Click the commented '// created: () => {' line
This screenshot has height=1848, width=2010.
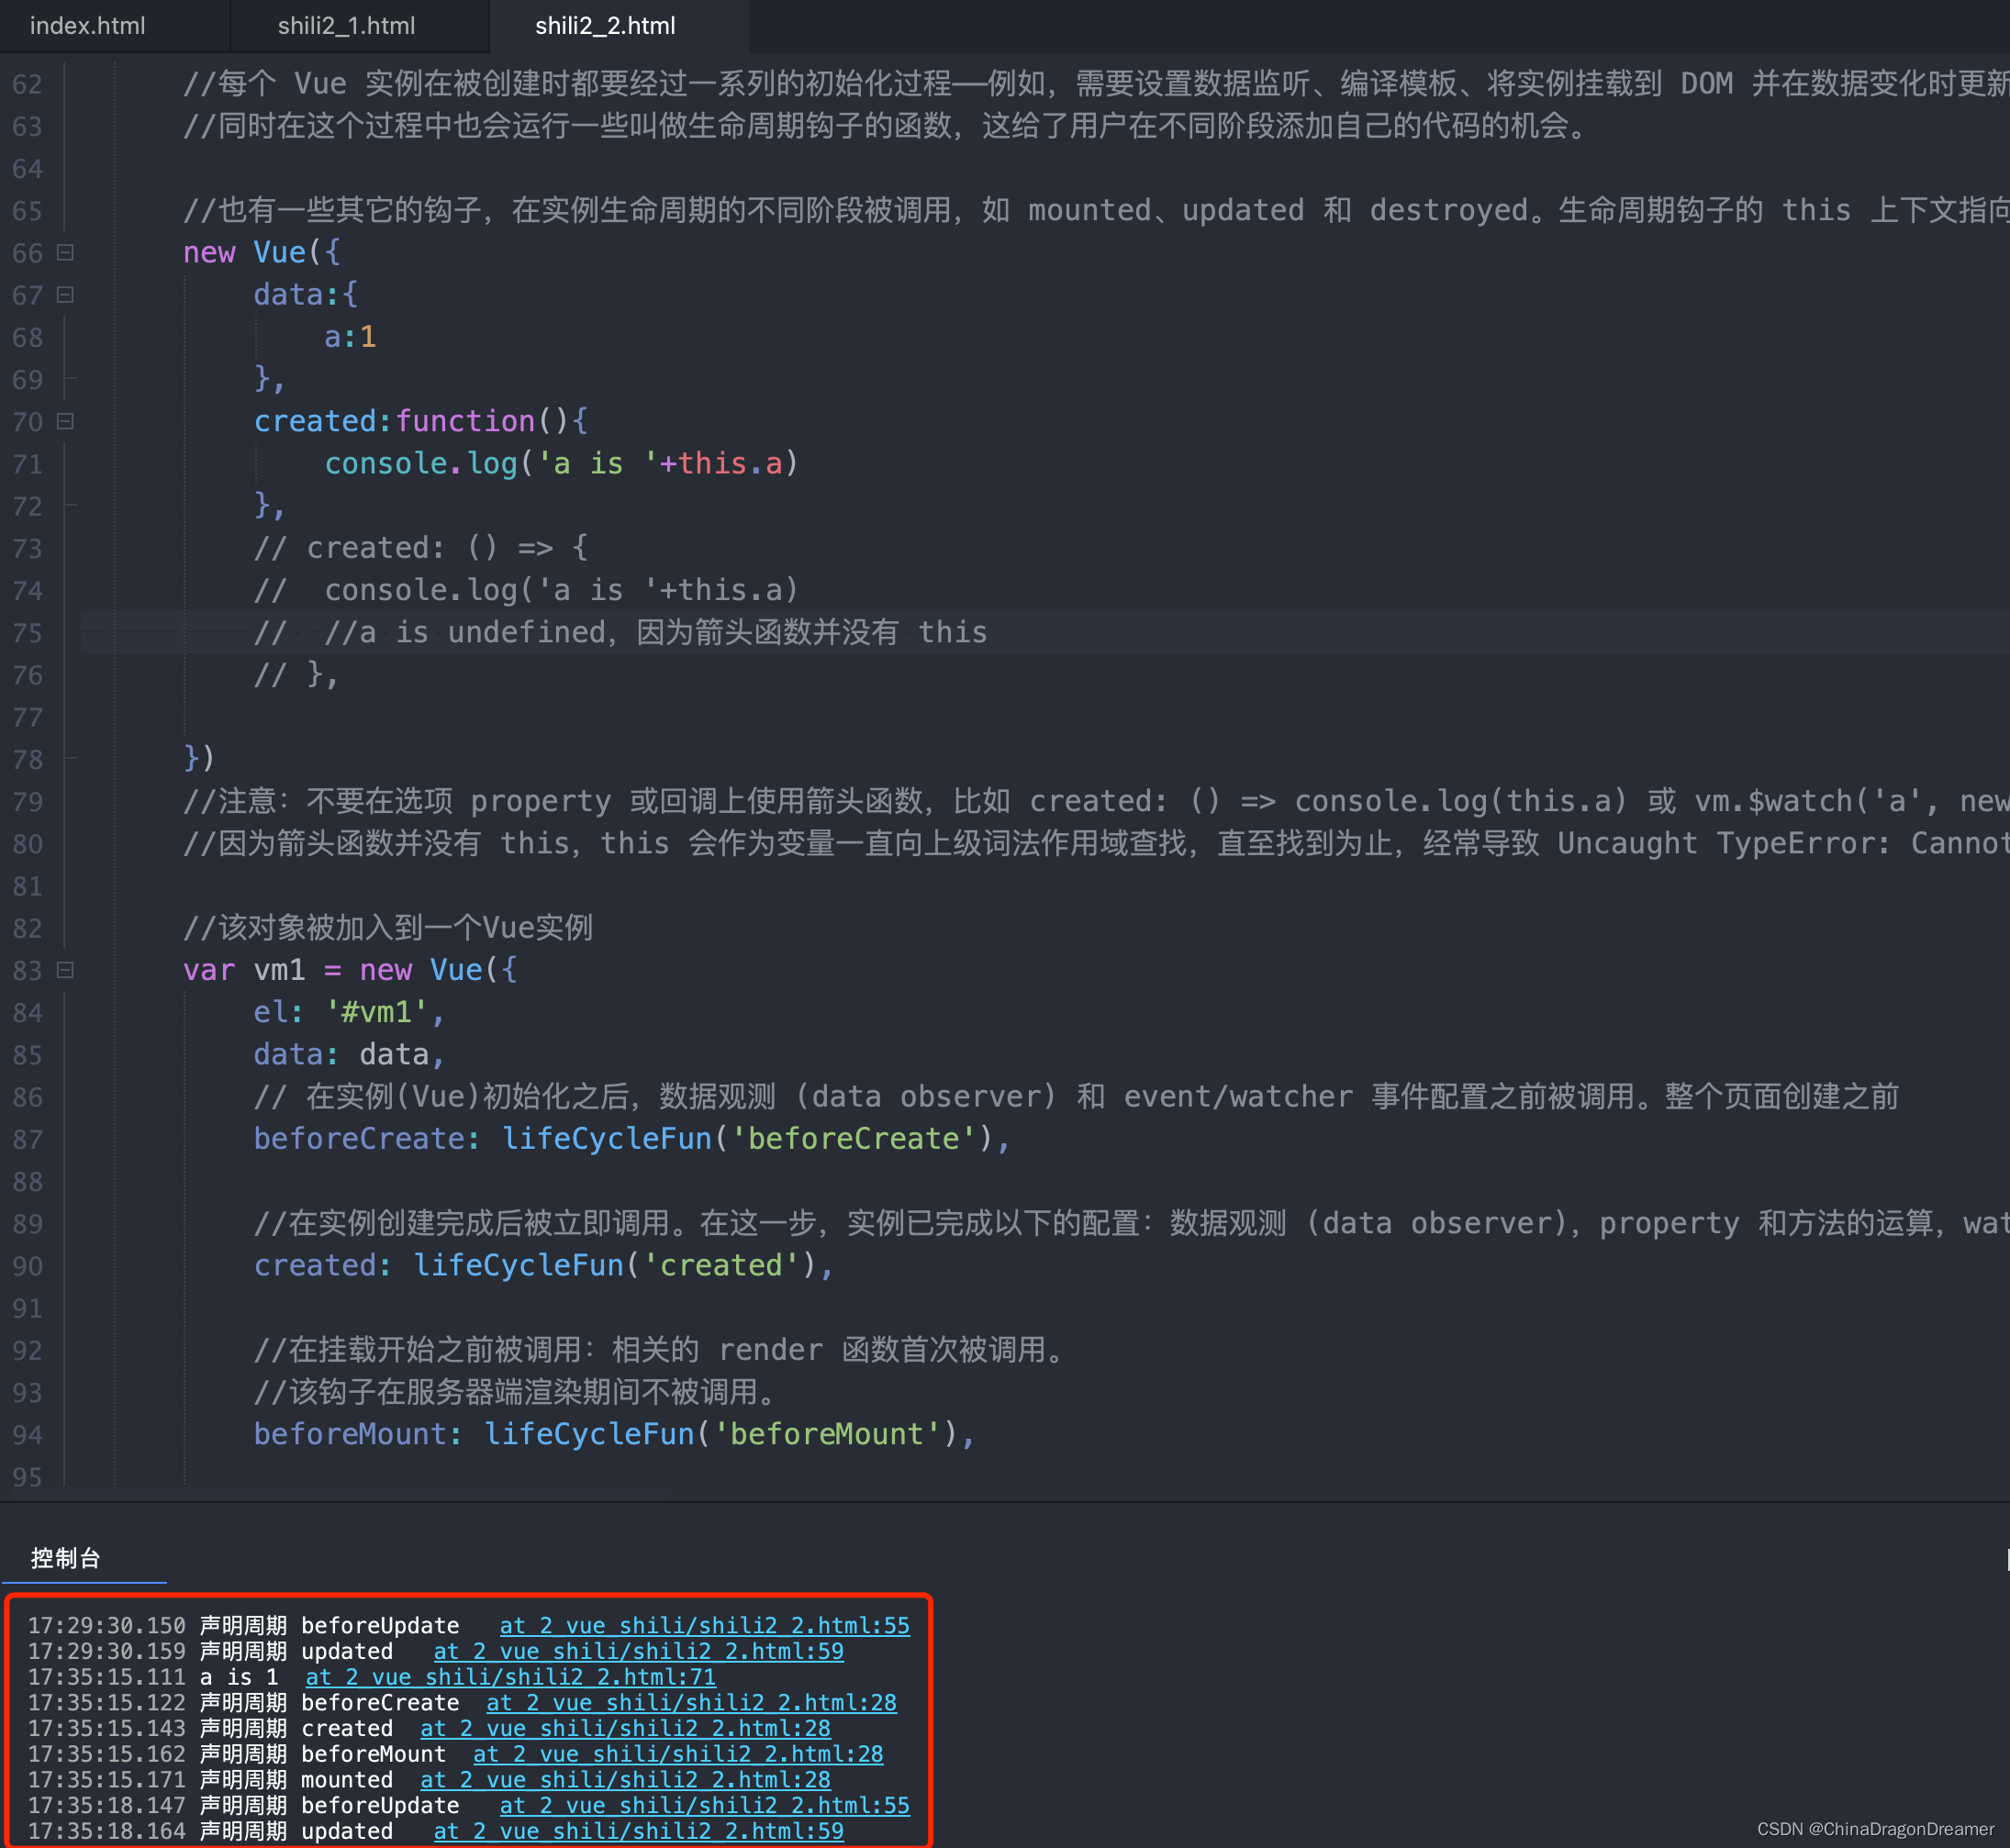pos(421,548)
